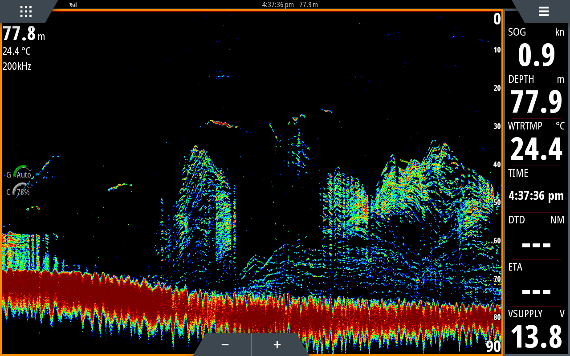570x356 pixels.
Task: Select the VSUPPLY voltage data tile
Action: pyautogui.click(x=536, y=330)
